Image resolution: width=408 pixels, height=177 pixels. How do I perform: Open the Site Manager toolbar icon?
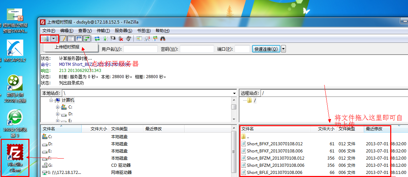(x=46, y=39)
